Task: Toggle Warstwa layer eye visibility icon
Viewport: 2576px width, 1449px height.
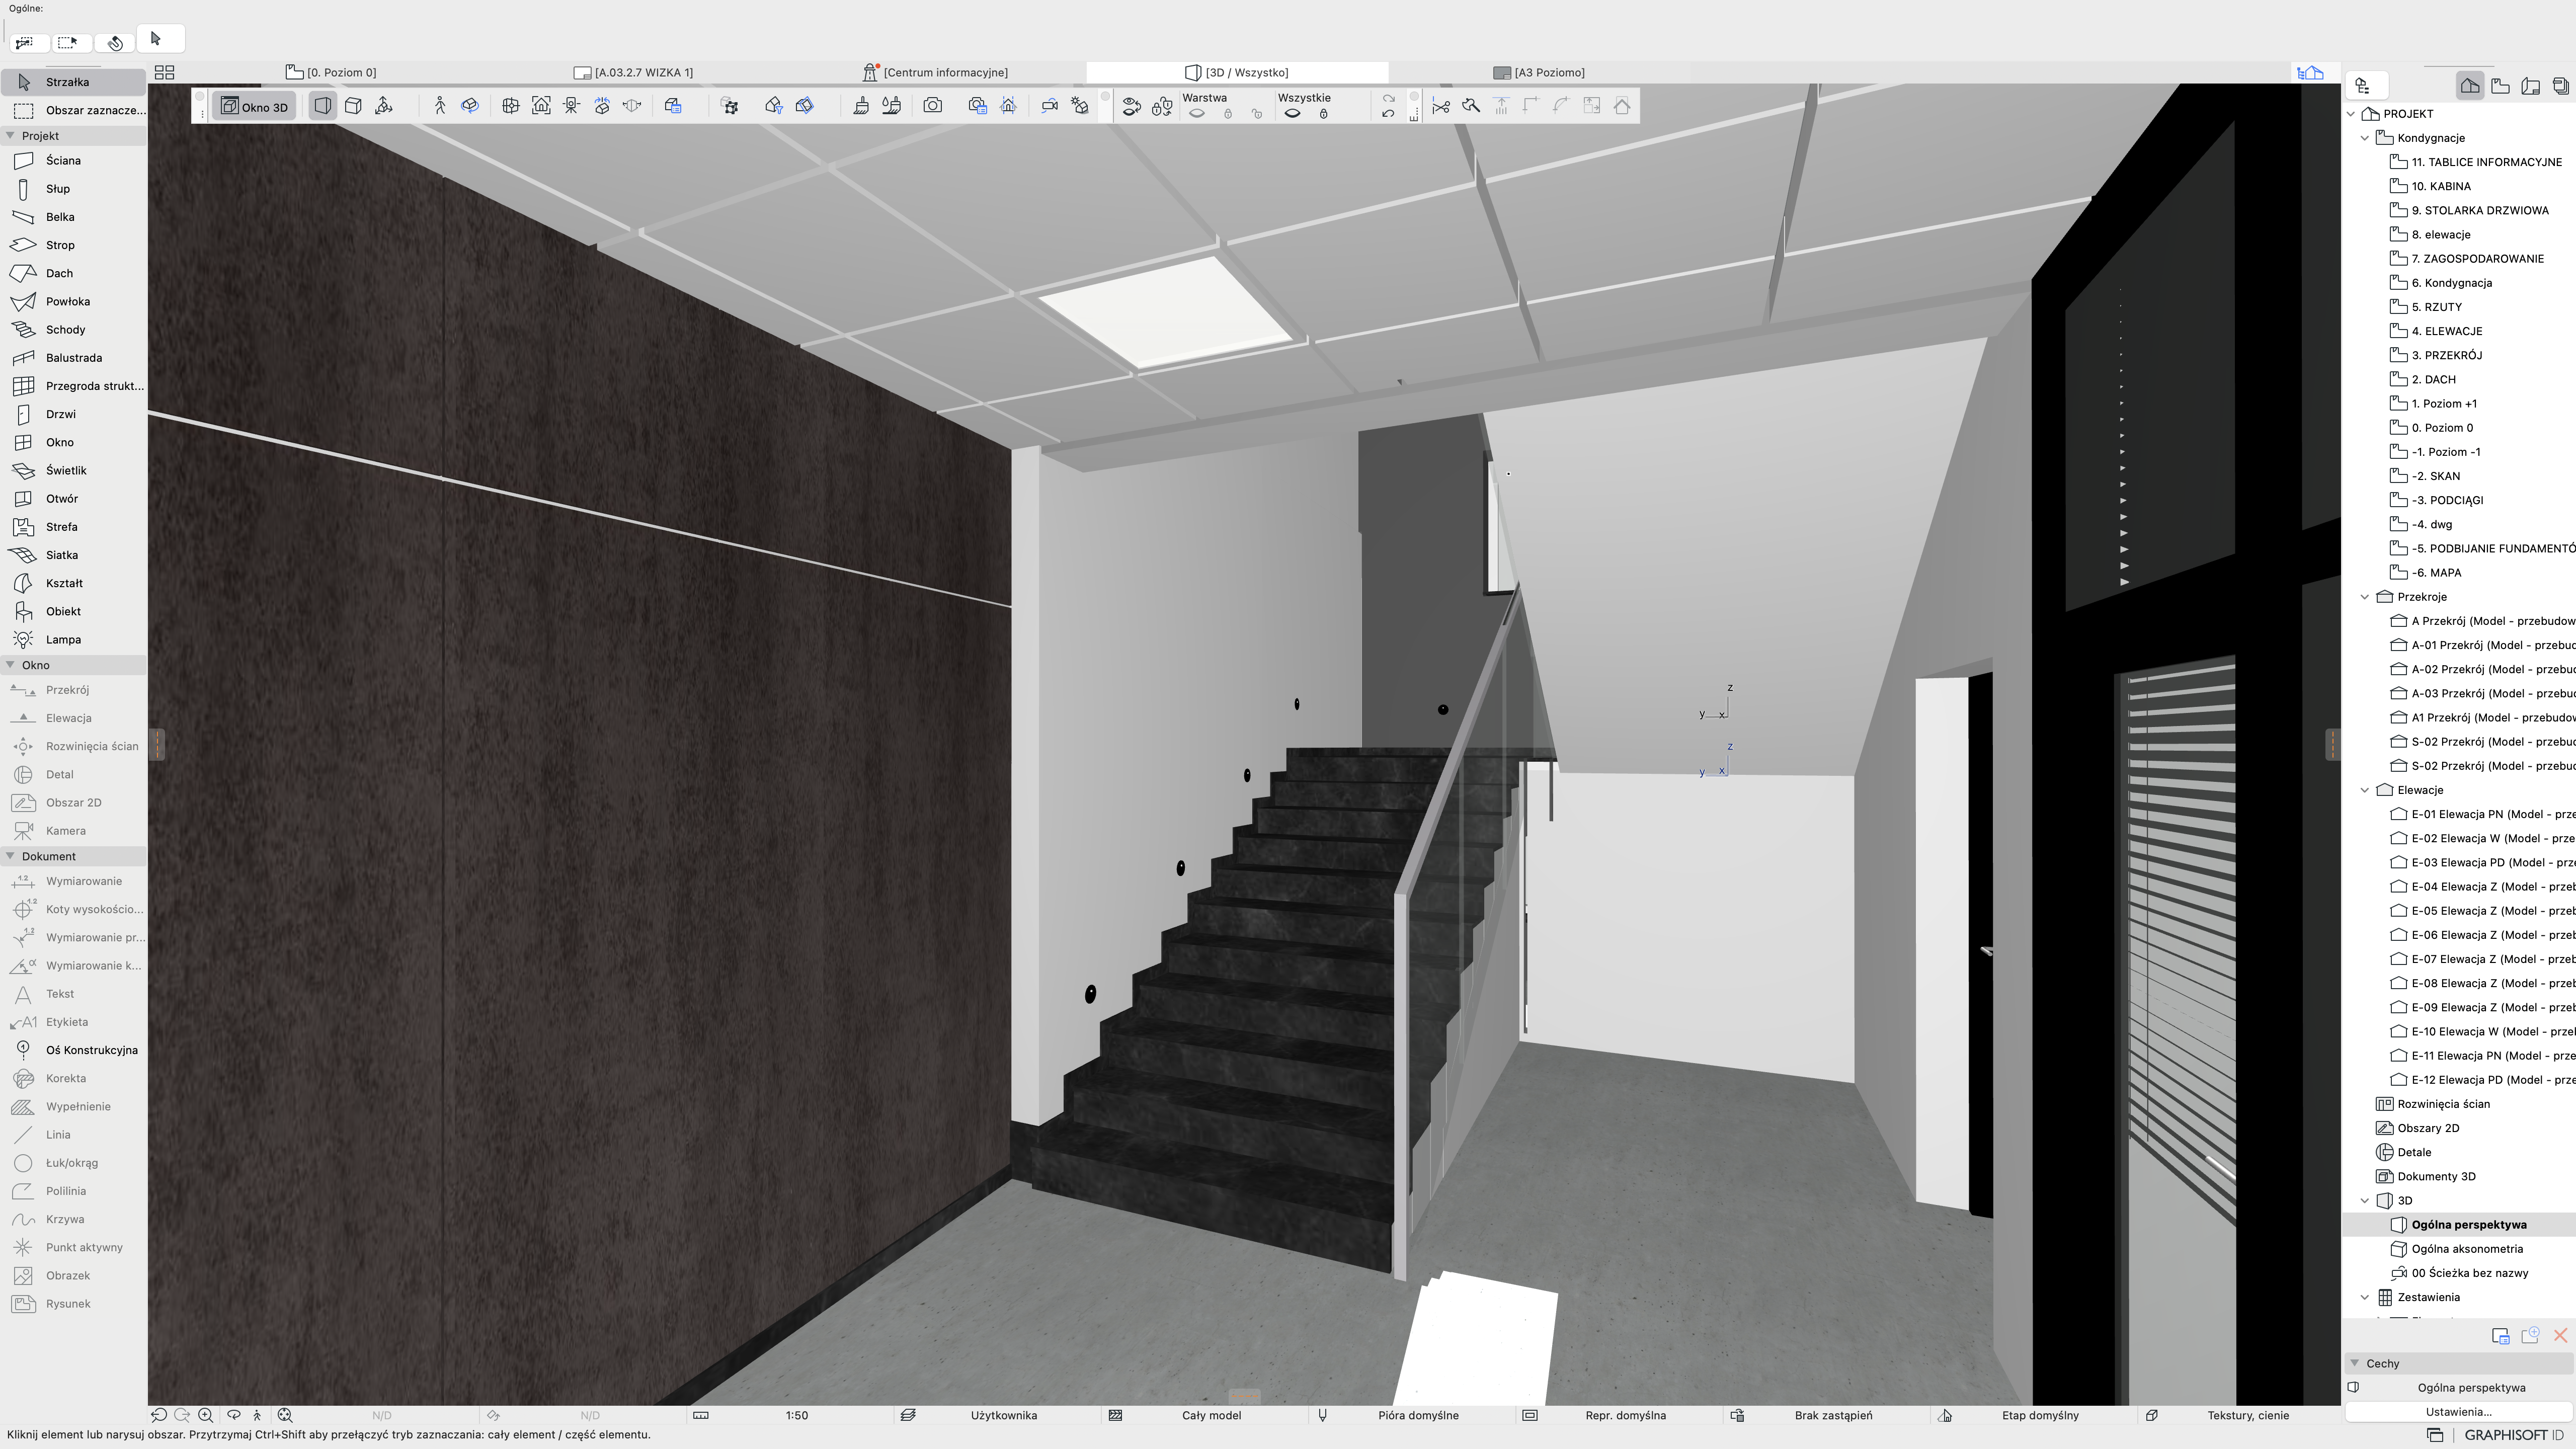Action: click(x=1197, y=114)
